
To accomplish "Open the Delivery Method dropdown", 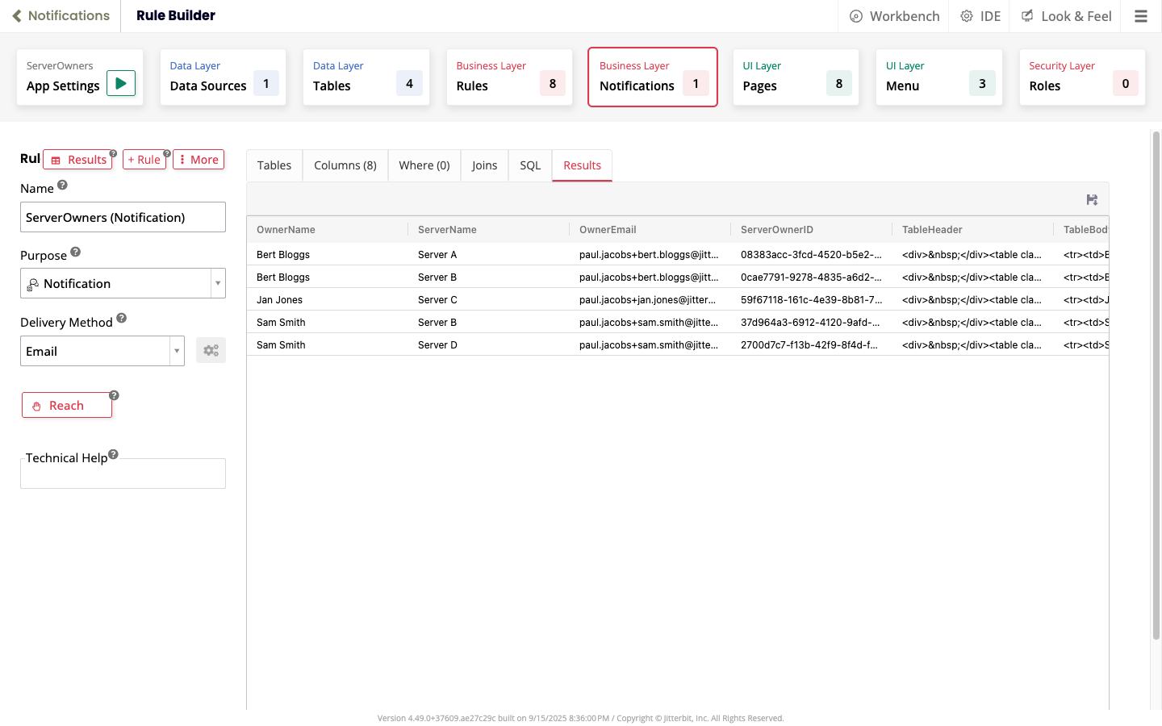I will (x=177, y=350).
